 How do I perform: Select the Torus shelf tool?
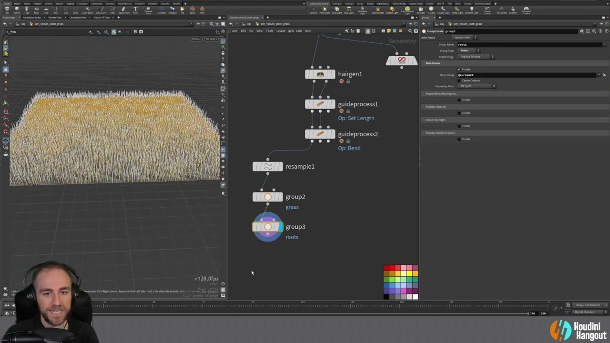(36, 10)
